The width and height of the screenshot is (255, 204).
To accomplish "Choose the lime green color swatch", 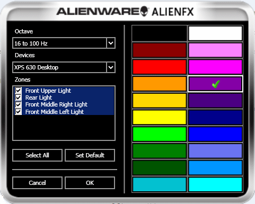I will pyautogui.click(x=160, y=134).
